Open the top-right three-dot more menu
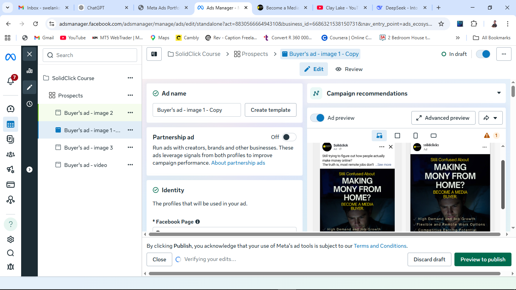The image size is (516, 290). click(504, 54)
